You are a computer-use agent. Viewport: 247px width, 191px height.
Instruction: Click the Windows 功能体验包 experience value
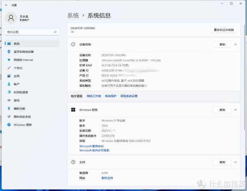pos(126,141)
